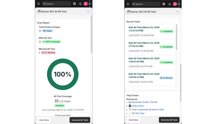
Task: Click the Excellent status badge
Action: coord(59,106)
